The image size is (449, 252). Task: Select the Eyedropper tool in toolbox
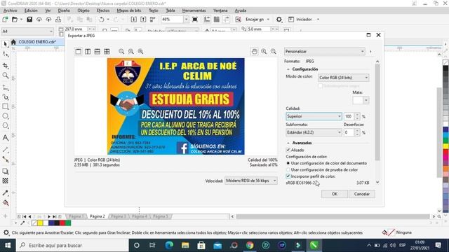5,193
